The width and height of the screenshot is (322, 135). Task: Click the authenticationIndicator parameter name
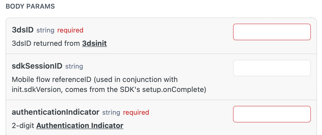pyautogui.click(x=55, y=112)
